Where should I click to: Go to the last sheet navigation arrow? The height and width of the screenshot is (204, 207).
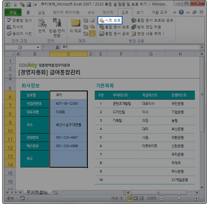click(x=21, y=192)
